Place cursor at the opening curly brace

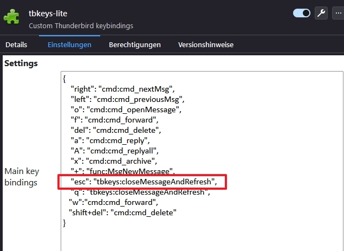64,79
